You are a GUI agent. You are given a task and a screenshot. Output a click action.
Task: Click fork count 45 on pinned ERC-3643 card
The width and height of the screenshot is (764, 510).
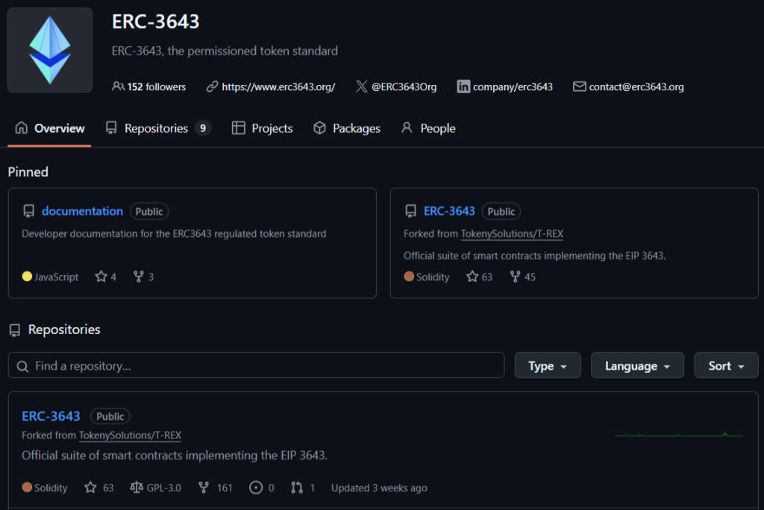point(523,277)
